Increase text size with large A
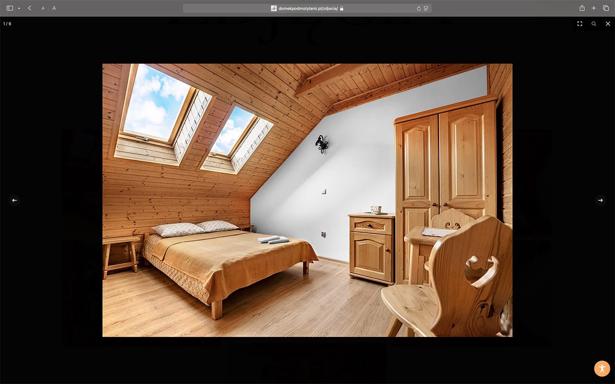615x384 pixels. pos(54,8)
